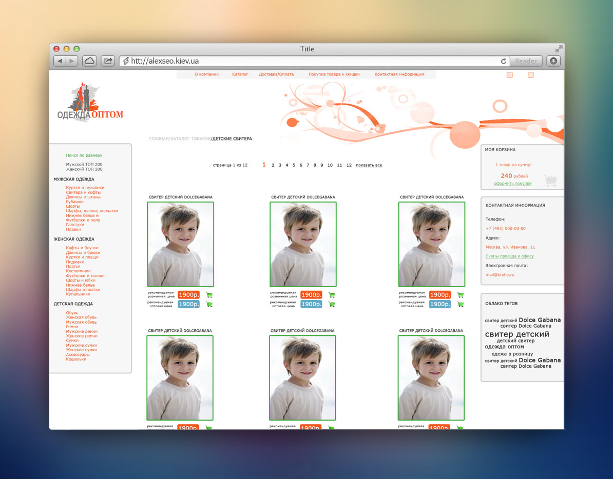
Task: Click the gray shopping cart icon in Моя корзина
Action: click(x=550, y=181)
